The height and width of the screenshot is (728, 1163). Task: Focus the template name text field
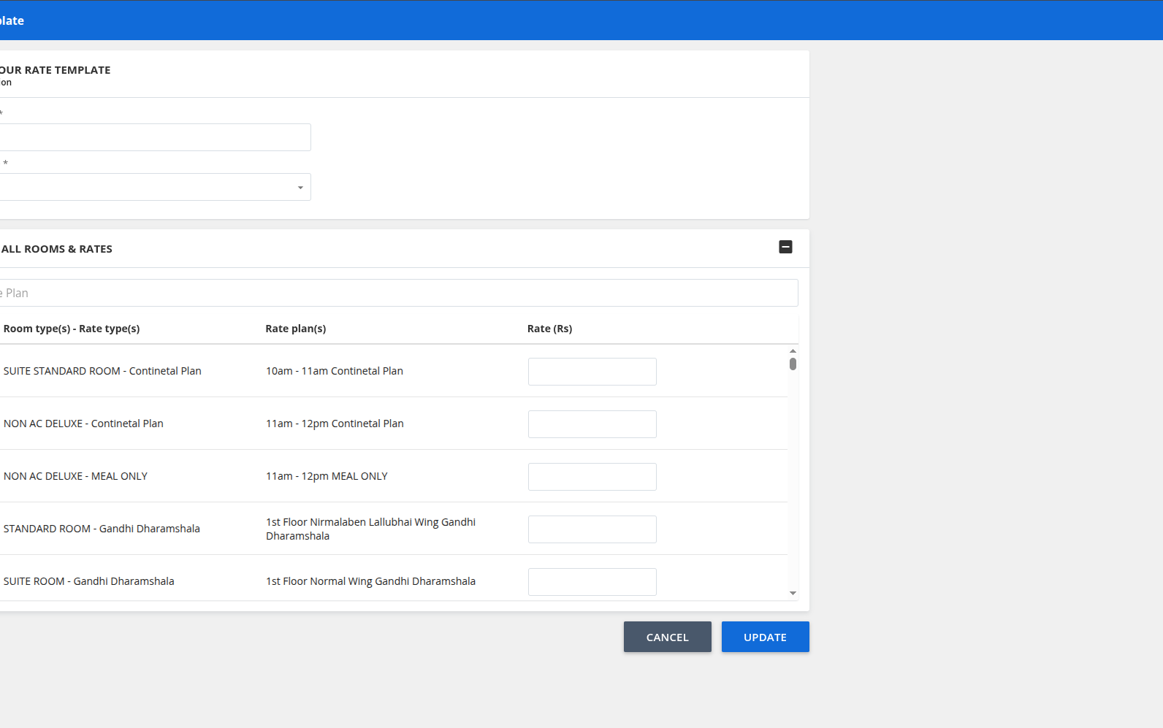[x=155, y=138]
